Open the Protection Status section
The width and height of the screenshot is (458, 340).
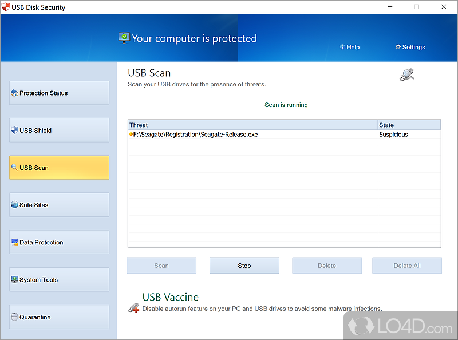point(60,93)
